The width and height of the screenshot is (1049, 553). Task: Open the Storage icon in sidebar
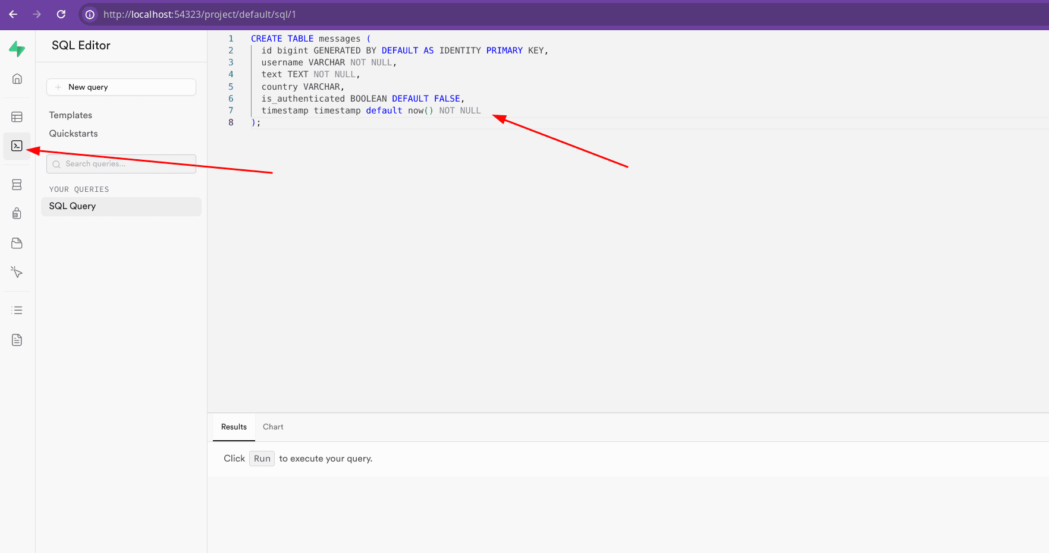pos(17,243)
